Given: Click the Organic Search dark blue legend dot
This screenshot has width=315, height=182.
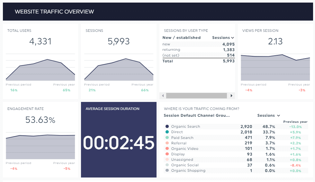Looking at the screenshot, I should [167, 127].
